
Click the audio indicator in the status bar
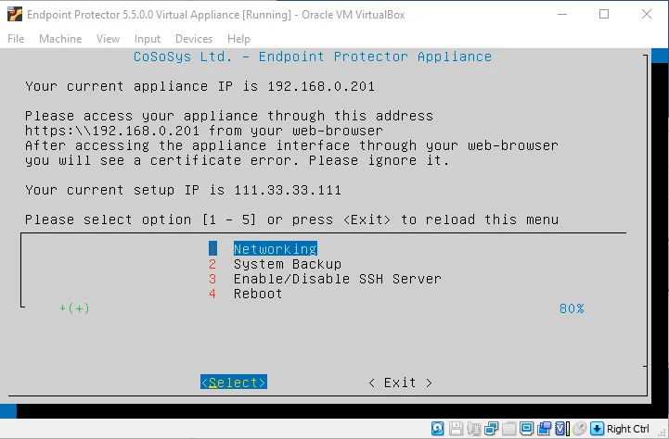click(474, 429)
